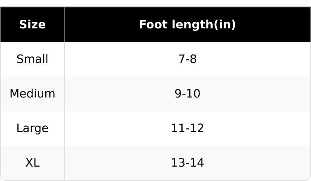The image size is (311, 181).
Task: Choose the size matching 13-14 inches
Action: (x=32, y=163)
